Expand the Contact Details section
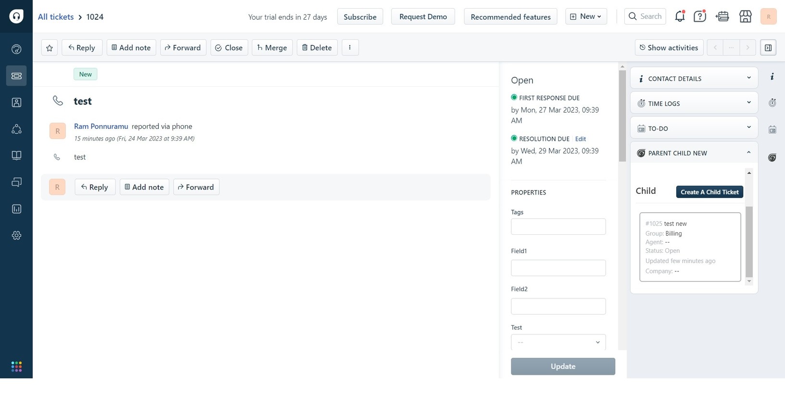This screenshot has height=409, width=785. 694,78
